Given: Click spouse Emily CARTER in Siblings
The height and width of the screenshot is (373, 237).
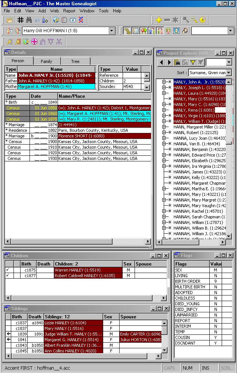Looking at the screenshot, I should point(140,334).
